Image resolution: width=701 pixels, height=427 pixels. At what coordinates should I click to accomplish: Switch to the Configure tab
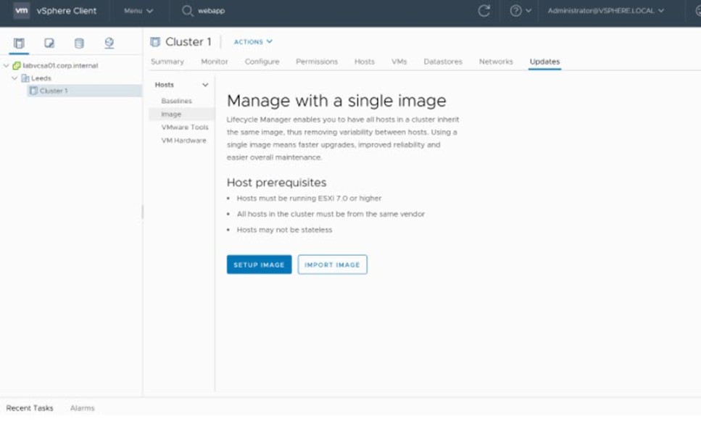click(262, 62)
